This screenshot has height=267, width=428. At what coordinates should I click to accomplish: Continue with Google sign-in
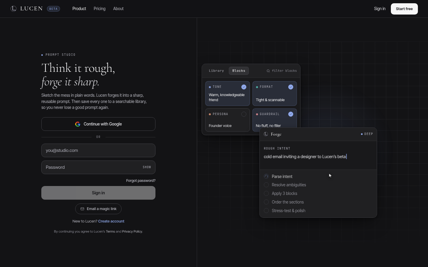click(98, 124)
